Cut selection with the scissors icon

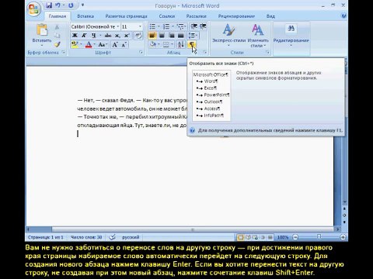pyautogui.click(x=58, y=27)
